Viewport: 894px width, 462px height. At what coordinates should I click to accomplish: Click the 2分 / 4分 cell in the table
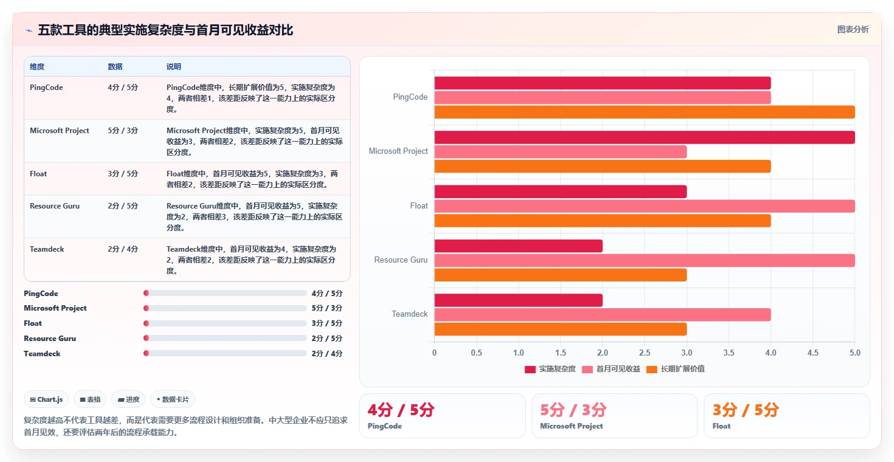[123, 249]
